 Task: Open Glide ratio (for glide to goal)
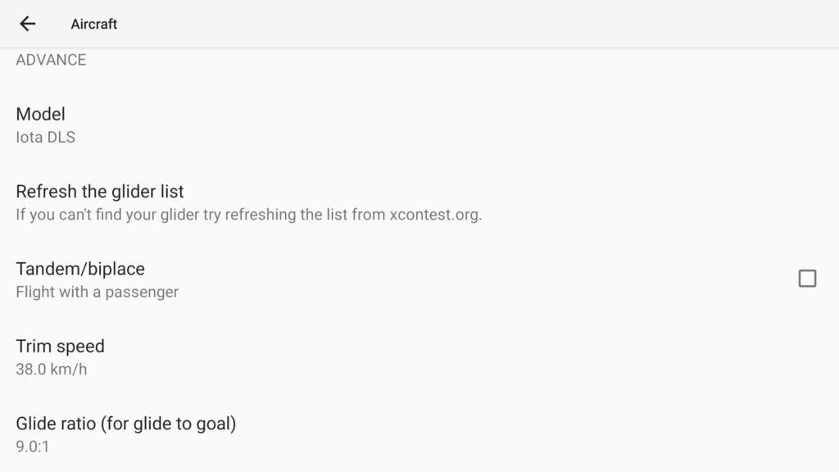[x=419, y=434]
